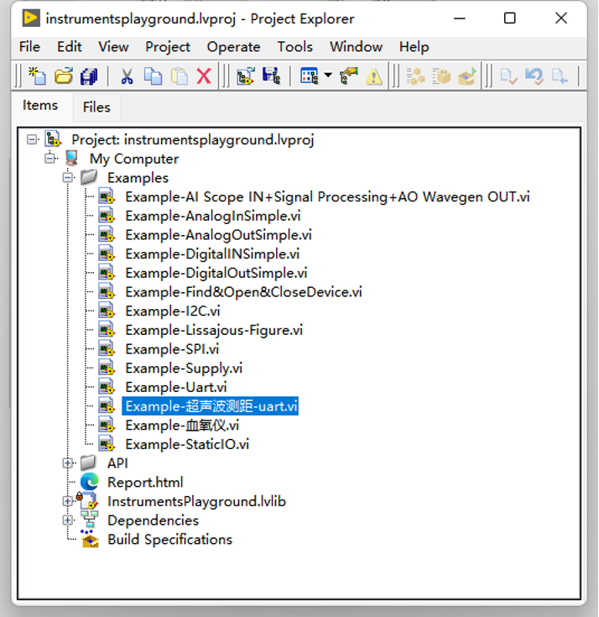This screenshot has height=617, width=599.
Task: Expand the API folder
Action: tap(68, 463)
